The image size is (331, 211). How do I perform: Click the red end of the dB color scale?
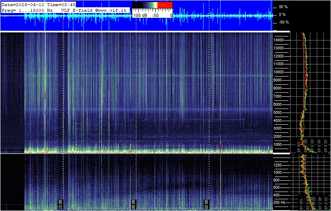tap(165, 5)
